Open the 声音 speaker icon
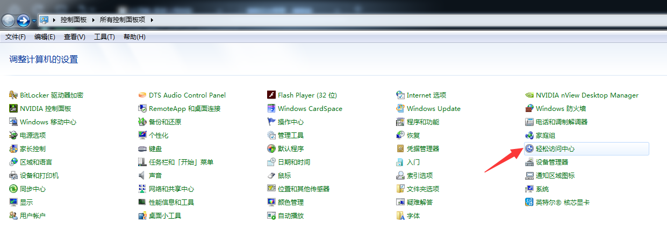The width and height of the screenshot is (667, 246). pyautogui.click(x=142, y=175)
